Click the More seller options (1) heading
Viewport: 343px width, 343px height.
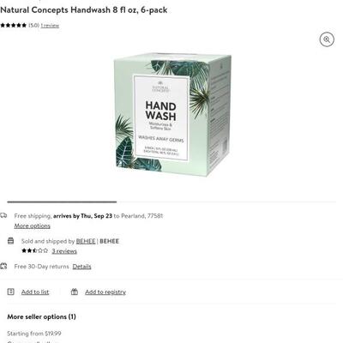41,316
